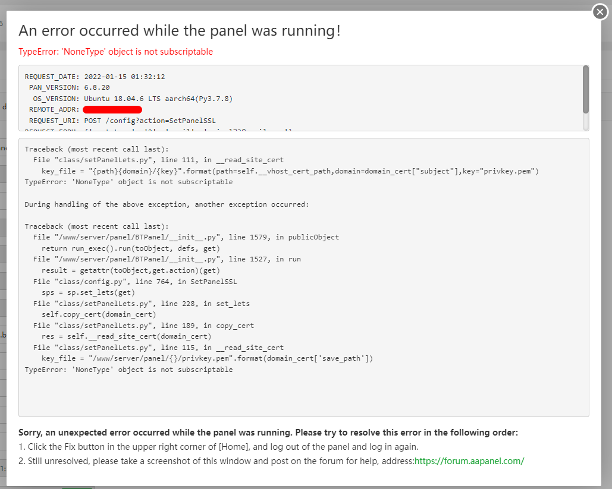Click the PAN_VERSION 6.8.20 line
612x489 pixels.
pyautogui.click(x=69, y=87)
